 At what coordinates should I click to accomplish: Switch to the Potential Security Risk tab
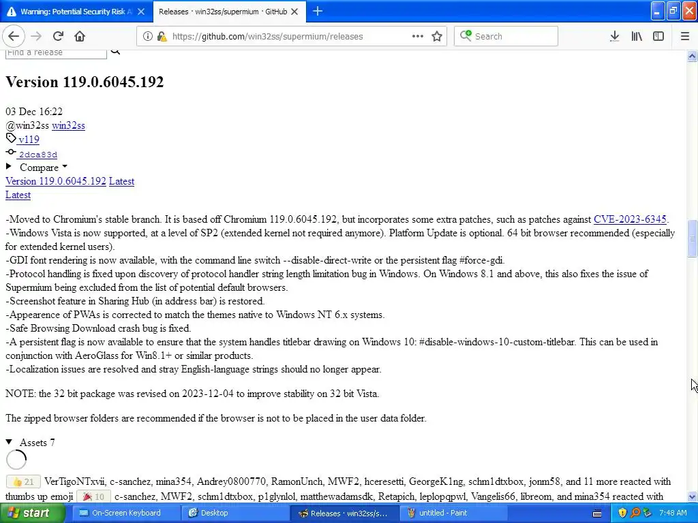[76, 11]
